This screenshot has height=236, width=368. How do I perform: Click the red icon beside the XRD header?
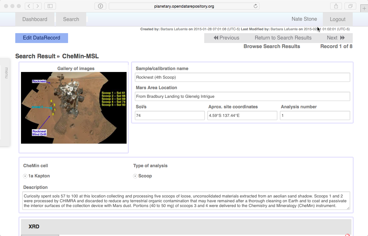[348, 235]
